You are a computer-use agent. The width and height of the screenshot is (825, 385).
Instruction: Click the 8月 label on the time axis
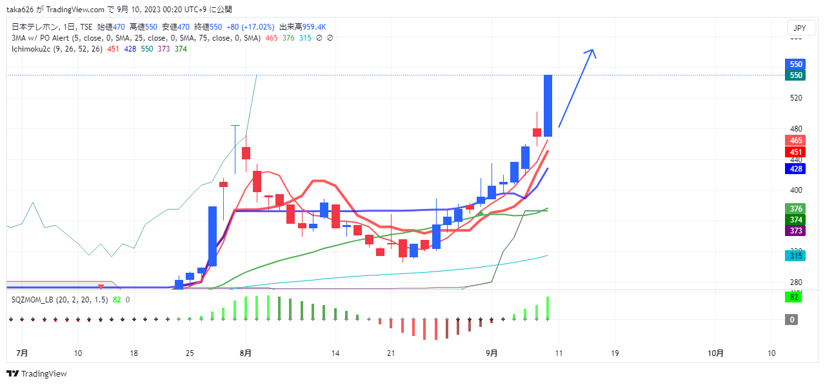pos(245,353)
